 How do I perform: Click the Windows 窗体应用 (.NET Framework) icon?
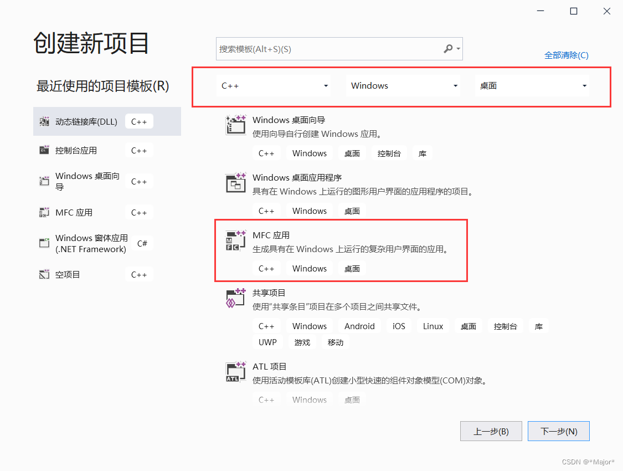tap(44, 243)
